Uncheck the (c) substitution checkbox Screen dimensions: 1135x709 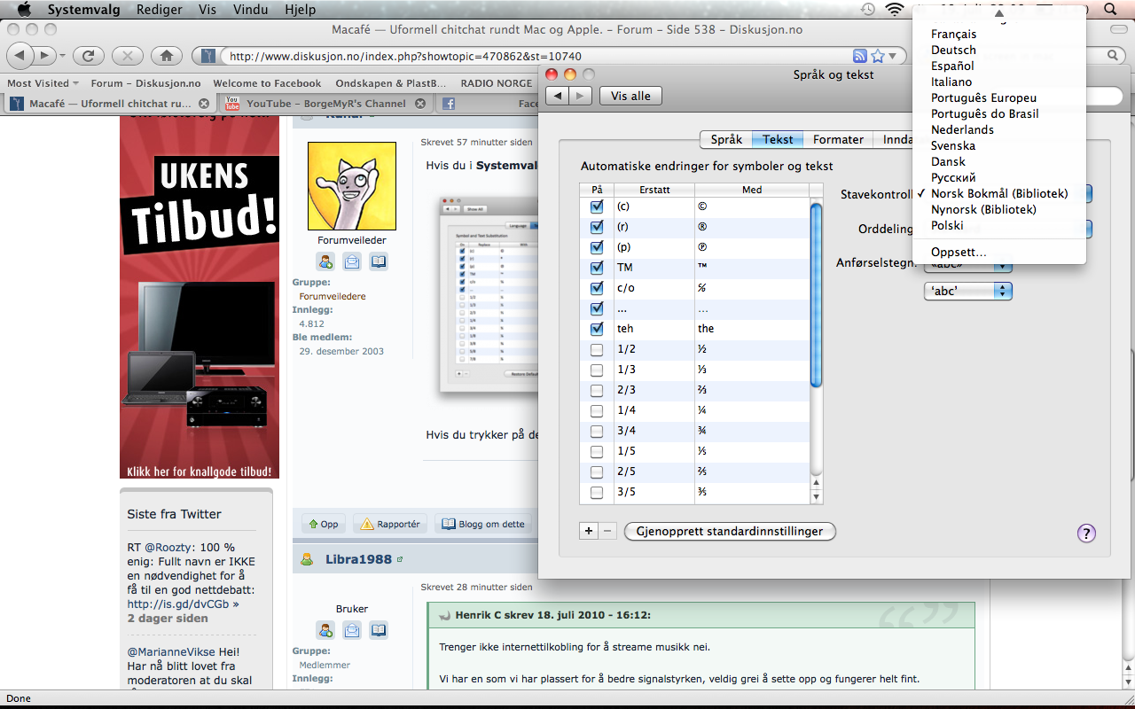pos(597,206)
